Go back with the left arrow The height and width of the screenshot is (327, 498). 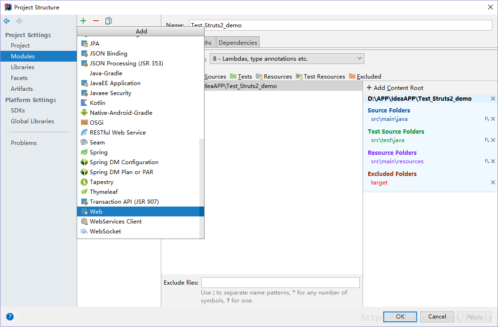(x=7, y=21)
